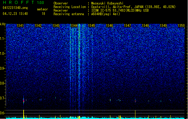Select the Ogata-vill. Akita-Pref. JAPAN location text
The height and width of the screenshot is (119, 188).
point(133,7)
